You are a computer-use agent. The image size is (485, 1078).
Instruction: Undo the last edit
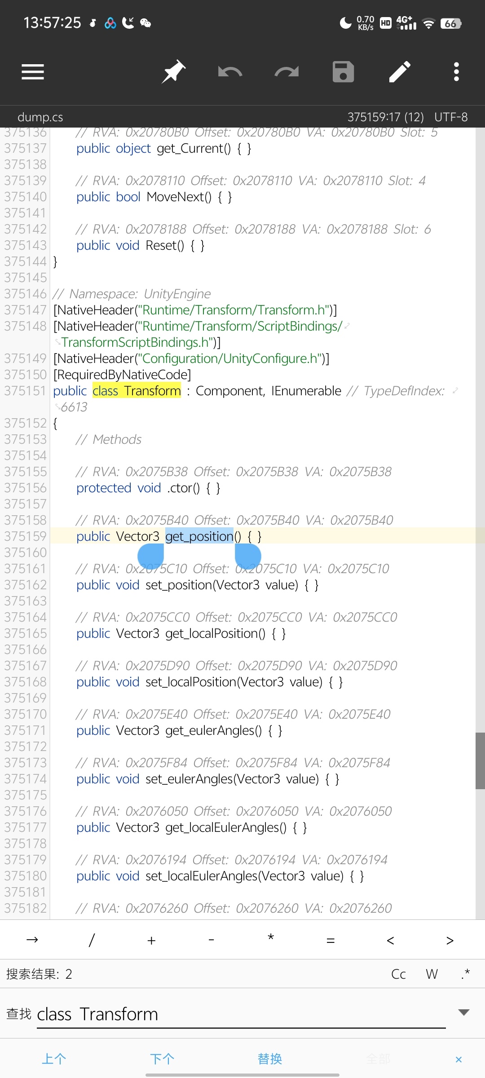click(x=230, y=72)
